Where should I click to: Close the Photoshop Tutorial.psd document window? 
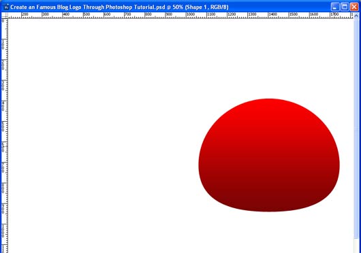click(x=354, y=7)
